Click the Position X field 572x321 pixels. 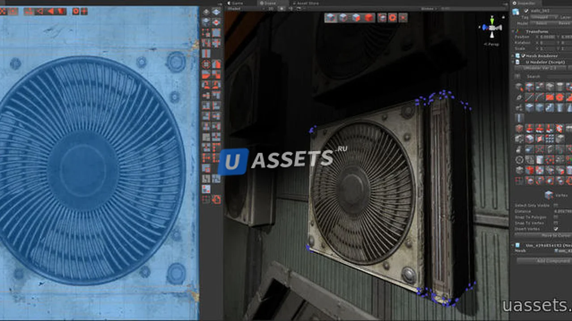point(547,37)
